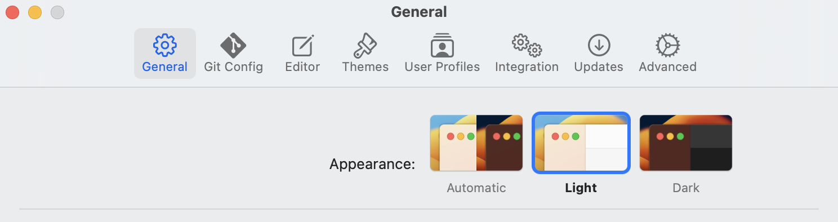Switch to the "Git Config" tab label
The width and height of the screenshot is (838, 222).
click(233, 66)
